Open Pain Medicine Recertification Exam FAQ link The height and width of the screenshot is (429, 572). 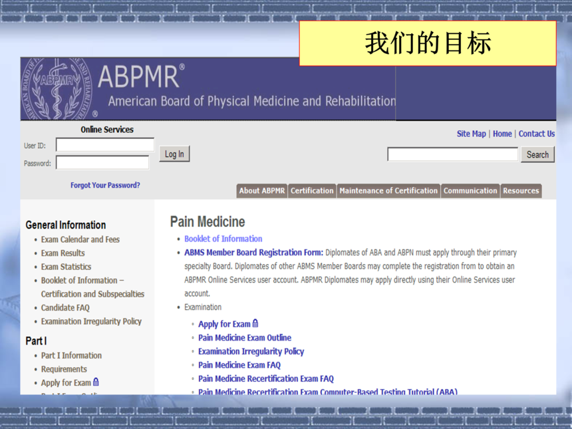[x=266, y=378]
